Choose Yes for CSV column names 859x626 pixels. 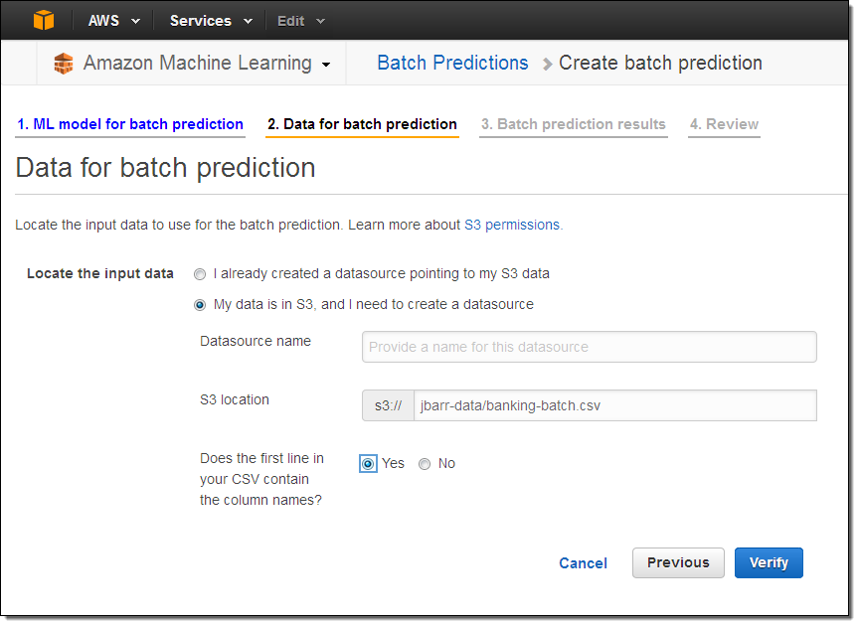[369, 464]
